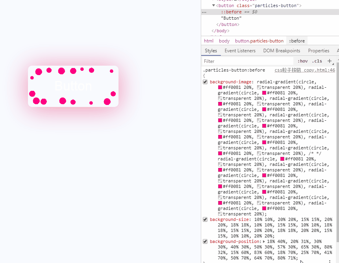Toggle the .cls class editor button
The image size is (339, 263).
click(317, 61)
